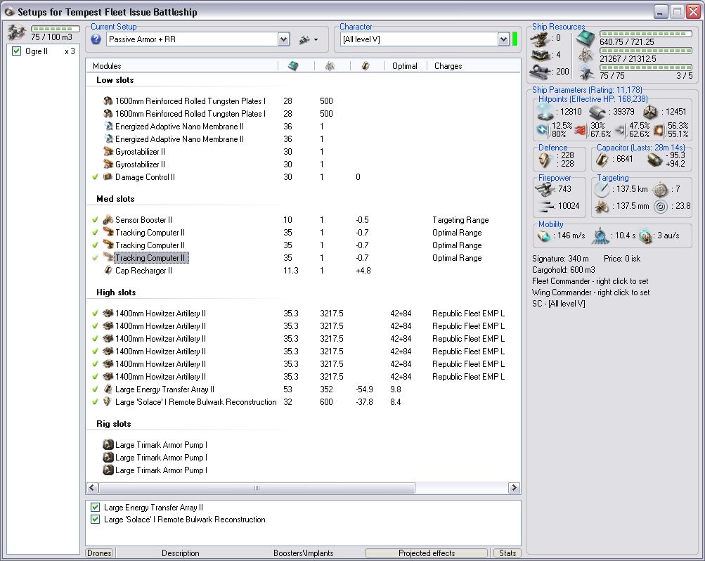This screenshot has height=561, width=705.
Task: Expand the menu arrow beside the ship icon
Action: point(316,40)
